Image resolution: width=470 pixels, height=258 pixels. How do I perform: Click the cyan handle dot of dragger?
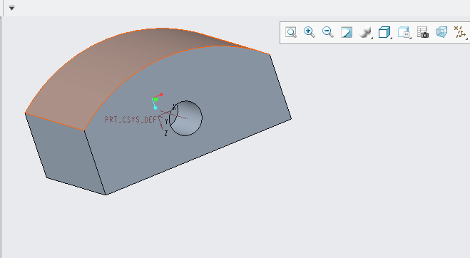155,108
